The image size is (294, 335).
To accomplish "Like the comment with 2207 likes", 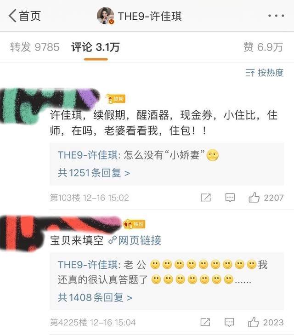I will pyautogui.click(x=266, y=198).
